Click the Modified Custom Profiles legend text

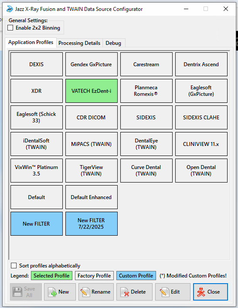tap(193, 276)
